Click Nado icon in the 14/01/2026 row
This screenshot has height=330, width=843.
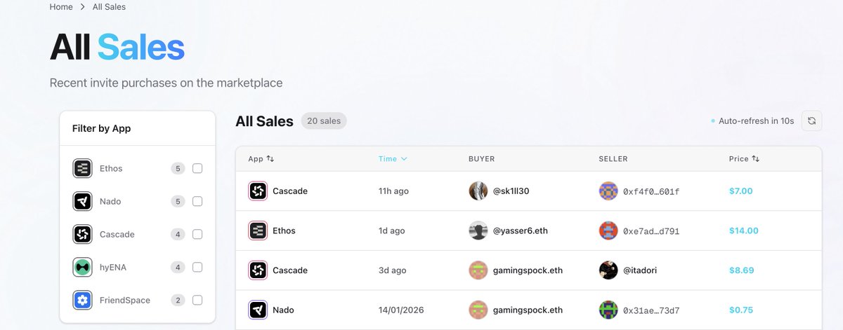click(x=258, y=310)
